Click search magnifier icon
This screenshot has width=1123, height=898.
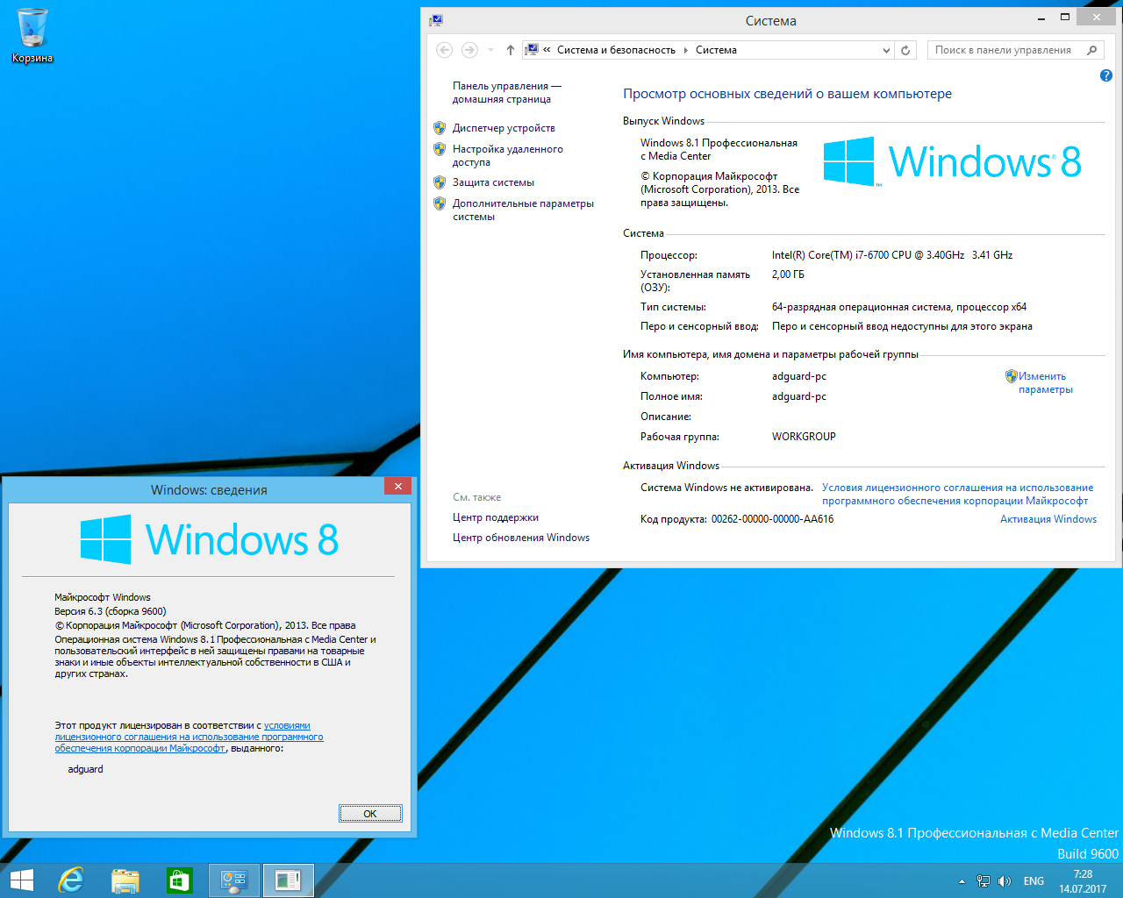1091,50
